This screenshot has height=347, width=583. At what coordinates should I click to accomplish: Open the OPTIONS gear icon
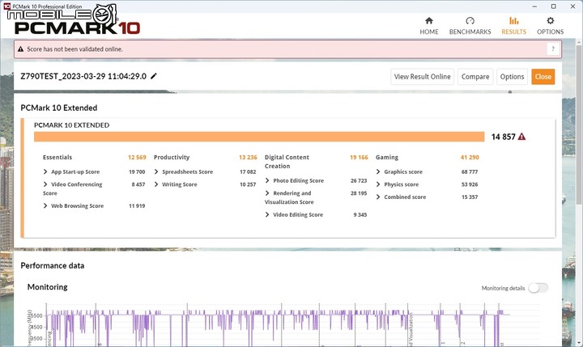550,21
